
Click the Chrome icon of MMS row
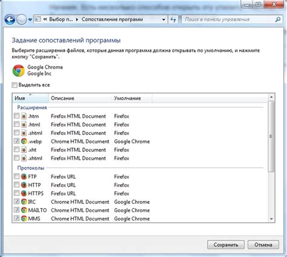(24, 218)
